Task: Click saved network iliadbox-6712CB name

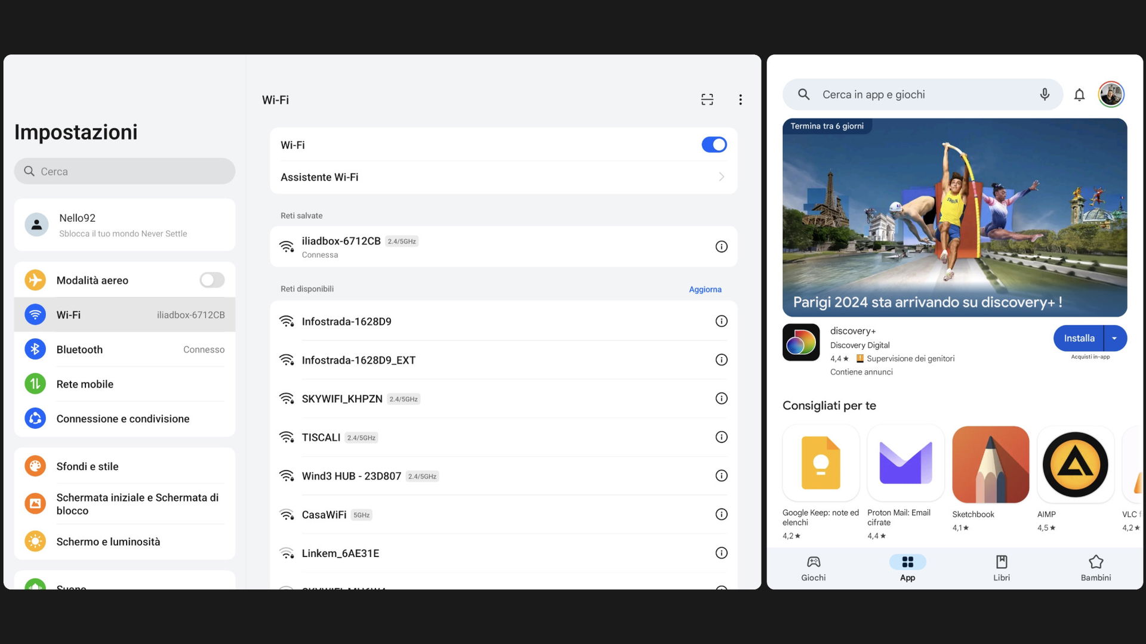Action: point(341,241)
